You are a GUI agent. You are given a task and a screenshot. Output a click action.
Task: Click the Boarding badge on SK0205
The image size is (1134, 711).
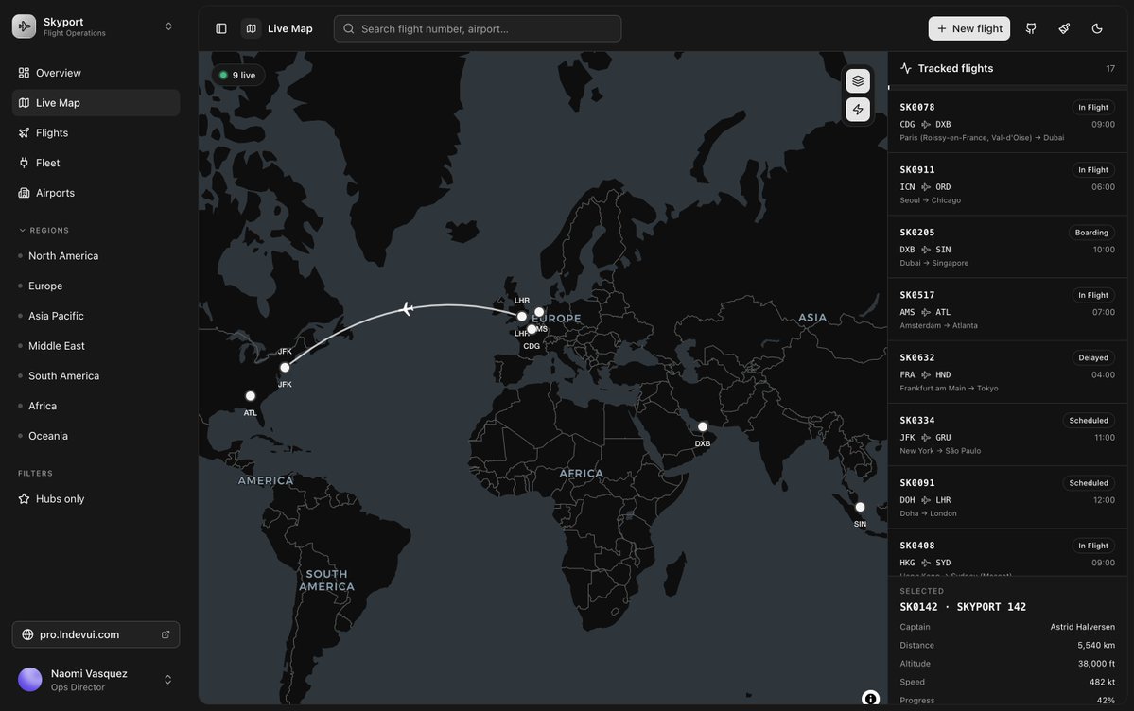(x=1091, y=233)
